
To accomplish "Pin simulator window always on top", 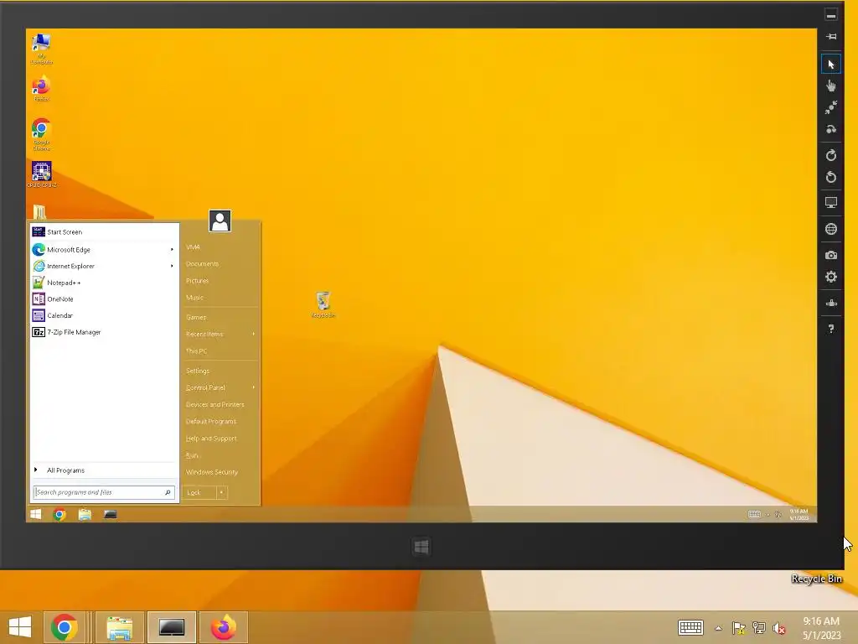I will pyautogui.click(x=830, y=37).
